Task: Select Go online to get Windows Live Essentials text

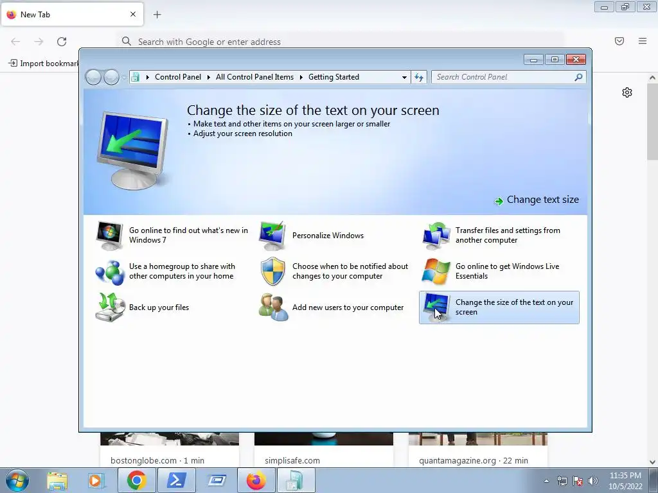Action: 508,272
